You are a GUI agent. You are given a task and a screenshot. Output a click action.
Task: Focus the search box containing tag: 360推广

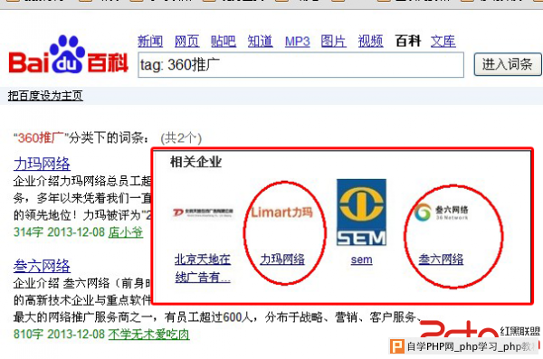301,65
